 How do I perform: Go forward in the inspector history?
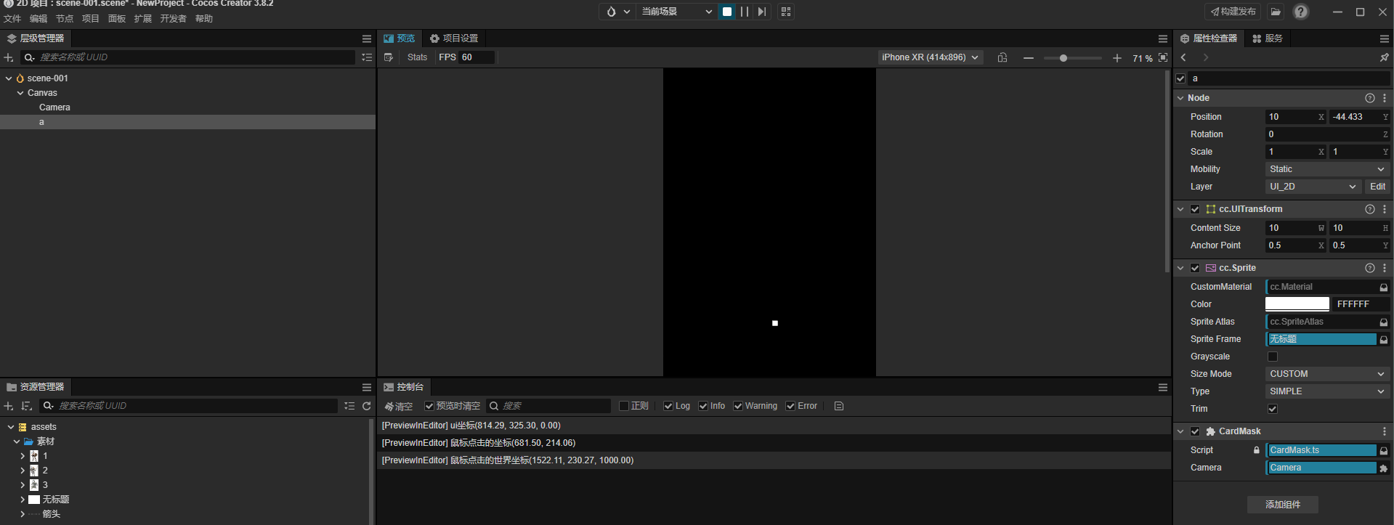point(1206,57)
